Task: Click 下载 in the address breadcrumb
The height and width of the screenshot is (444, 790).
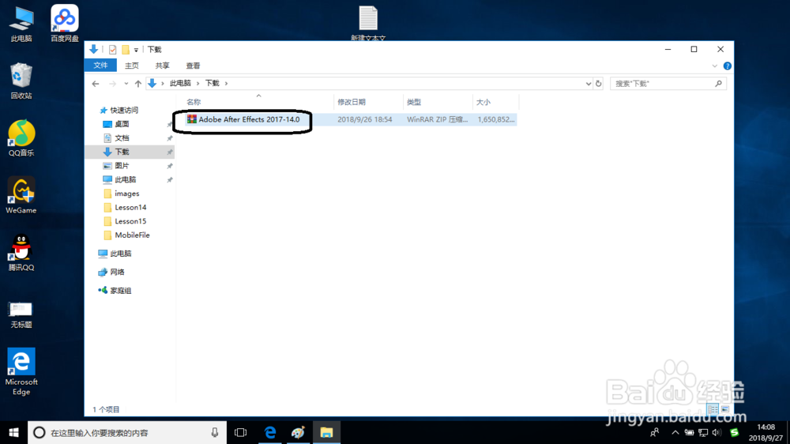Action: pyautogui.click(x=212, y=83)
